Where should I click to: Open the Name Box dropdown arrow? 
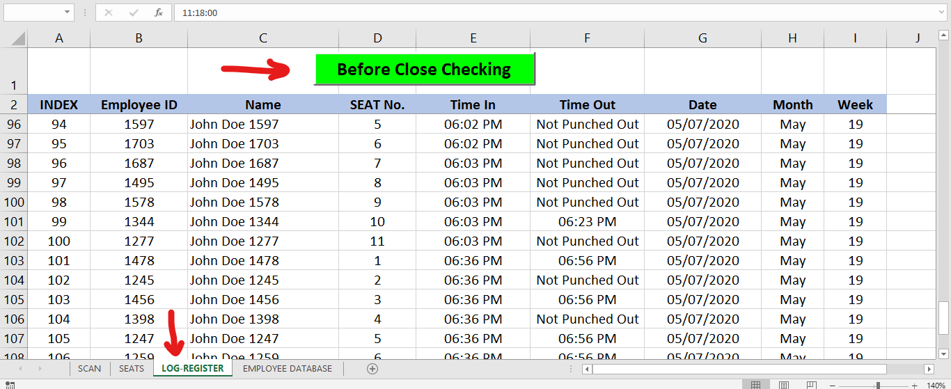pyautogui.click(x=68, y=13)
